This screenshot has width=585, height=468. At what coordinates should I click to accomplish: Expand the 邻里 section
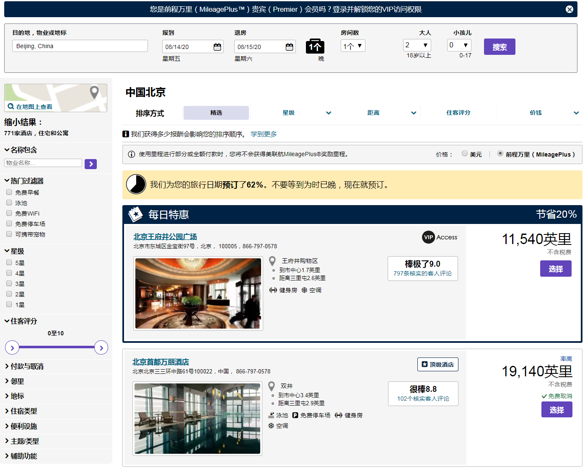tap(15, 381)
